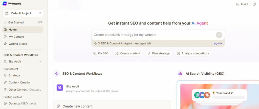This screenshot has height=109, width=259.
Task: Click the AI Search Visibility chart icon
Action: [x=180, y=74]
